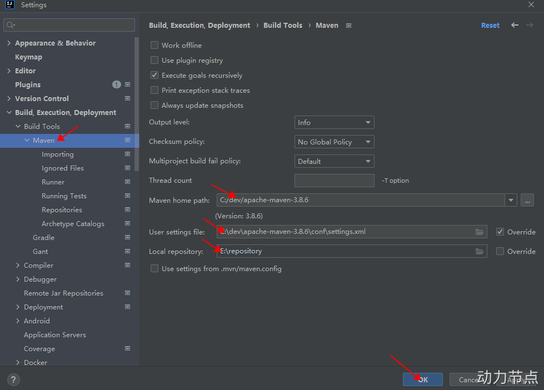Viewport: 544px width, 390px height.
Task: Click the Cancel button
Action: 469,379
